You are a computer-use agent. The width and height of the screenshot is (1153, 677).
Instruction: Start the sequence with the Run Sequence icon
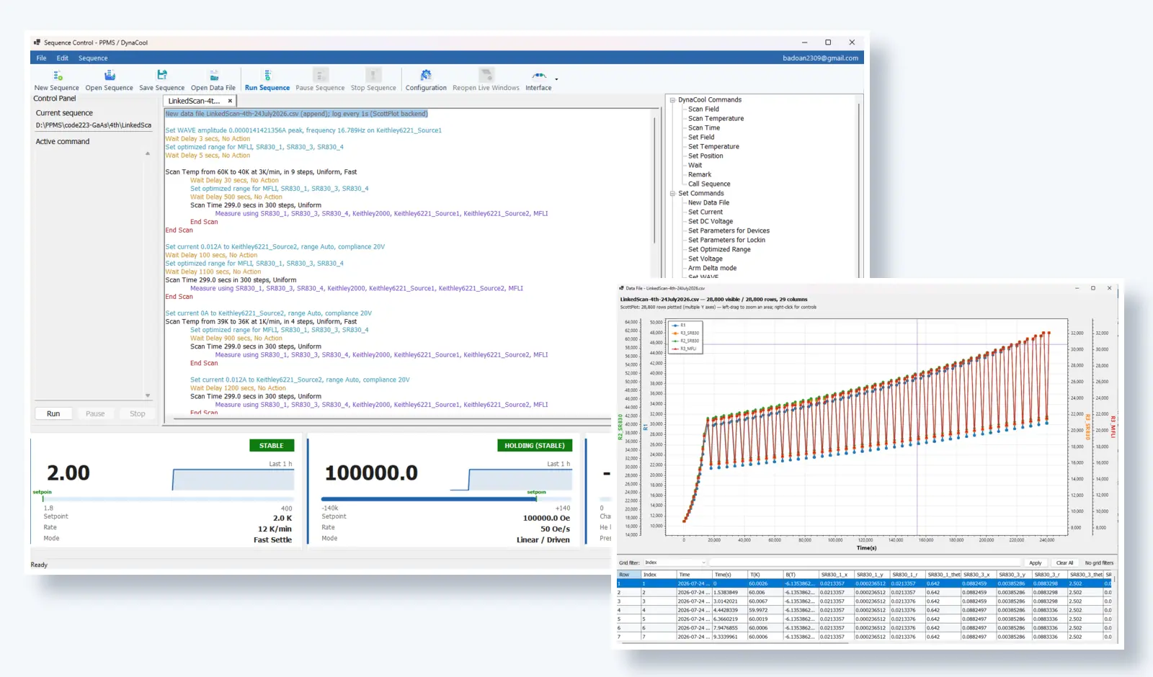coord(267,76)
